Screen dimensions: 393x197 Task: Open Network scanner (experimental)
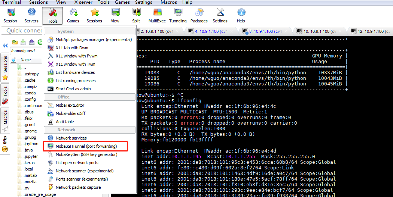(90, 171)
